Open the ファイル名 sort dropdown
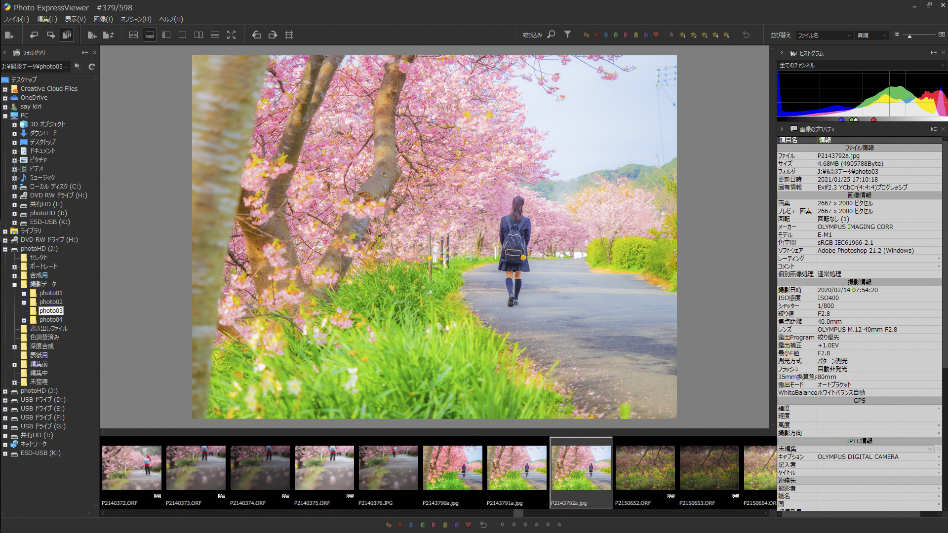This screenshot has width=948, height=533. point(824,36)
